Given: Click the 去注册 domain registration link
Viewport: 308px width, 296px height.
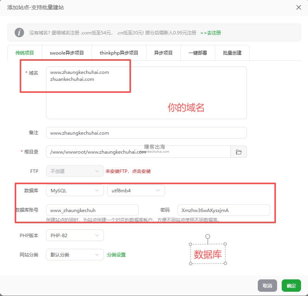Looking at the screenshot, I should (x=211, y=33).
